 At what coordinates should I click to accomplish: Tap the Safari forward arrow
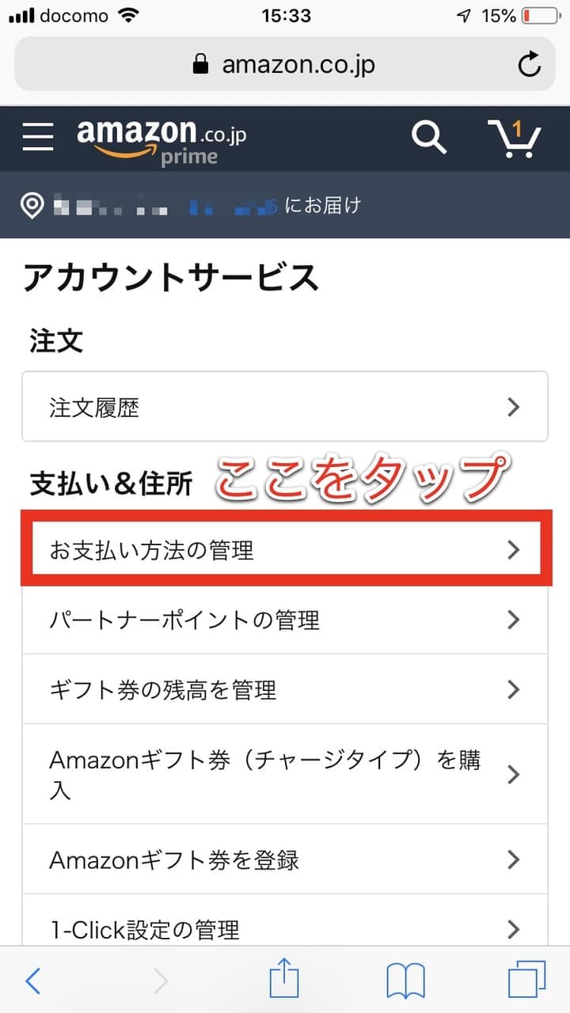point(161,981)
